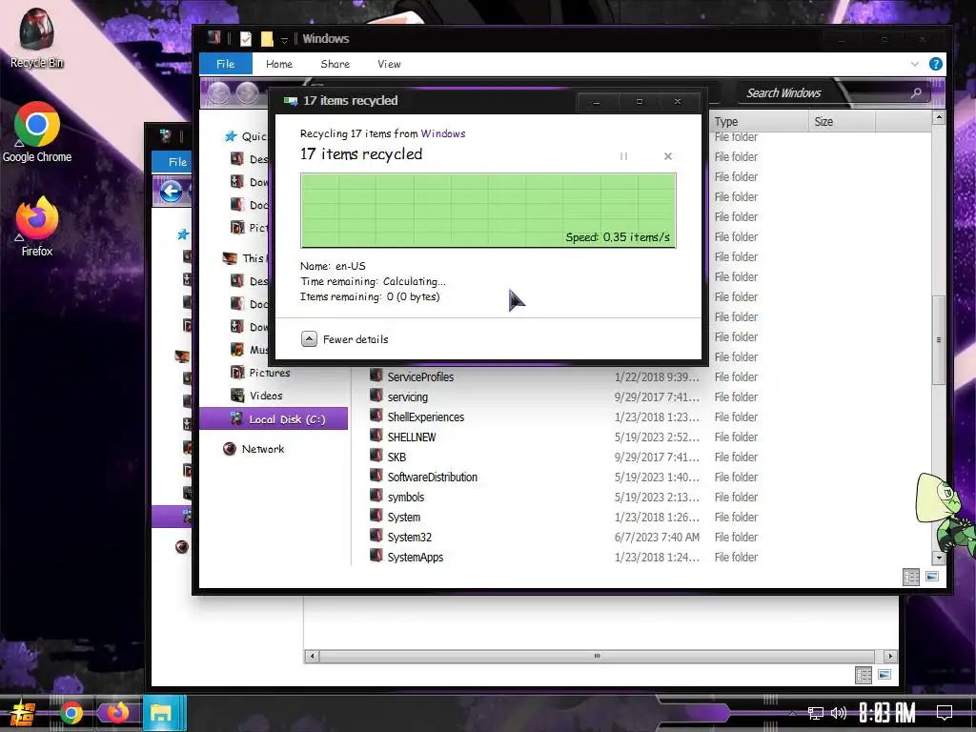The height and width of the screenshot is (732, 976).
Task: Select the ShellExperiences folder
Action: [426, 417]
